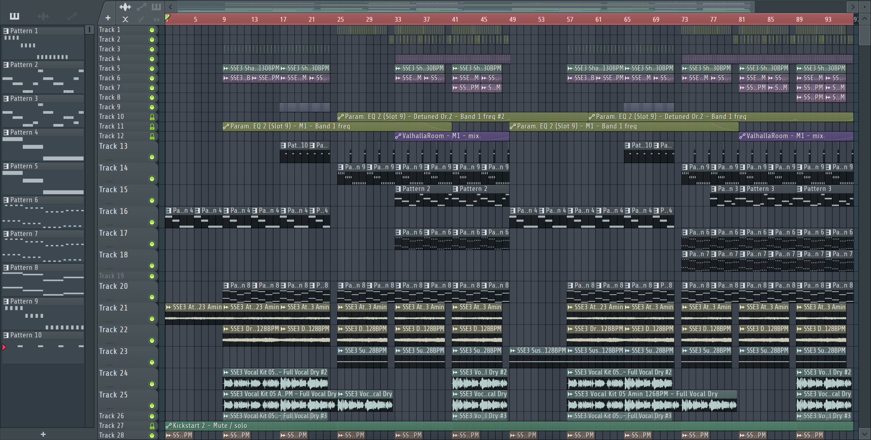
Task: Show patterns in the picker panel
Action: (x=15, y=16)
